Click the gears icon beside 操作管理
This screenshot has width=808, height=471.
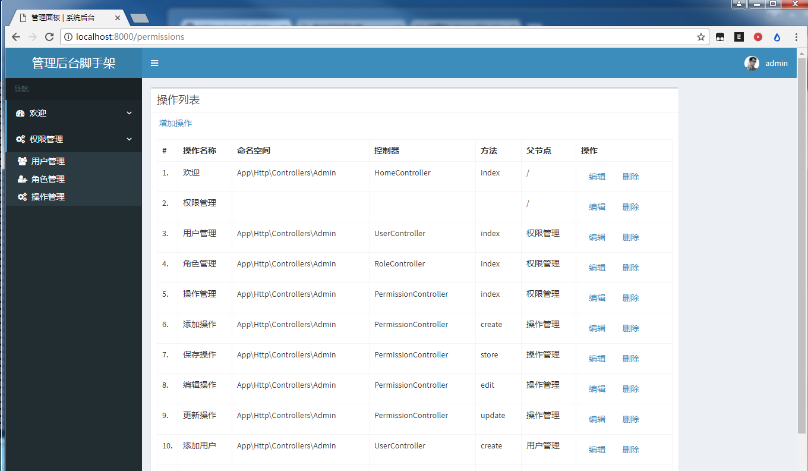23,197
